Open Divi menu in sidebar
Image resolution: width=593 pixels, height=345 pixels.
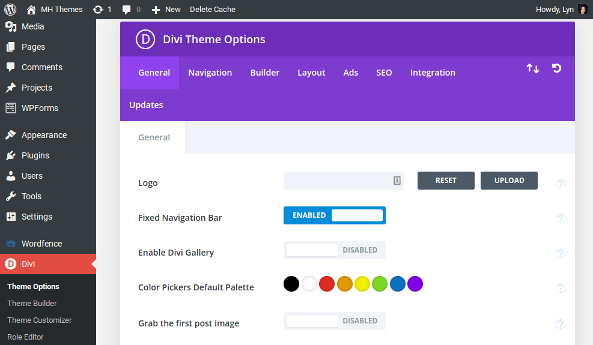click(48, 264)
